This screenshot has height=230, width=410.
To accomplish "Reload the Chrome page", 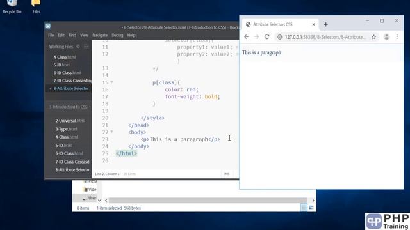I will pos(266,37).
